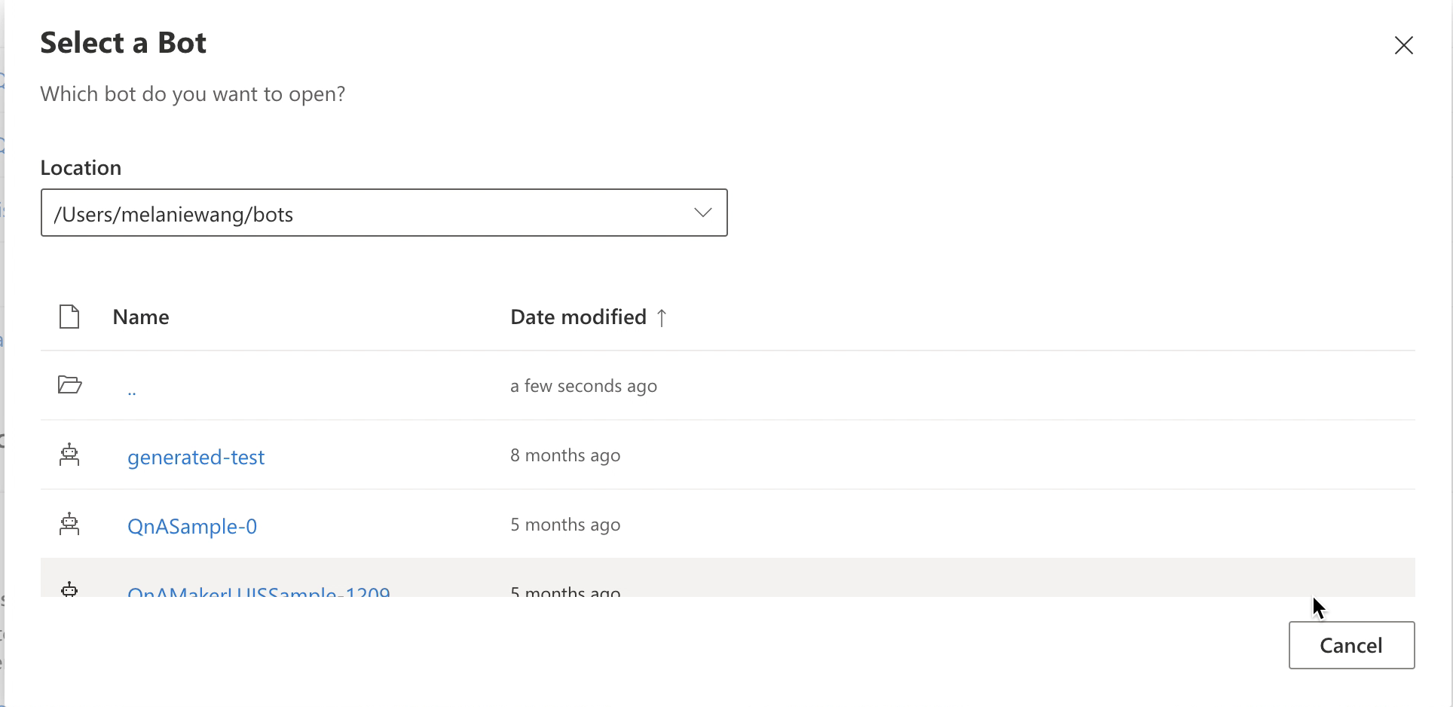Click the chevron arrow in the Location field

click(x=702, y=213)
